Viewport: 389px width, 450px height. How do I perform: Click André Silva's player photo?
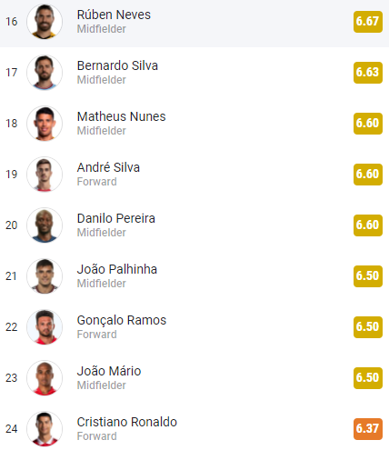pyautogui.click(x=45, y=175)
